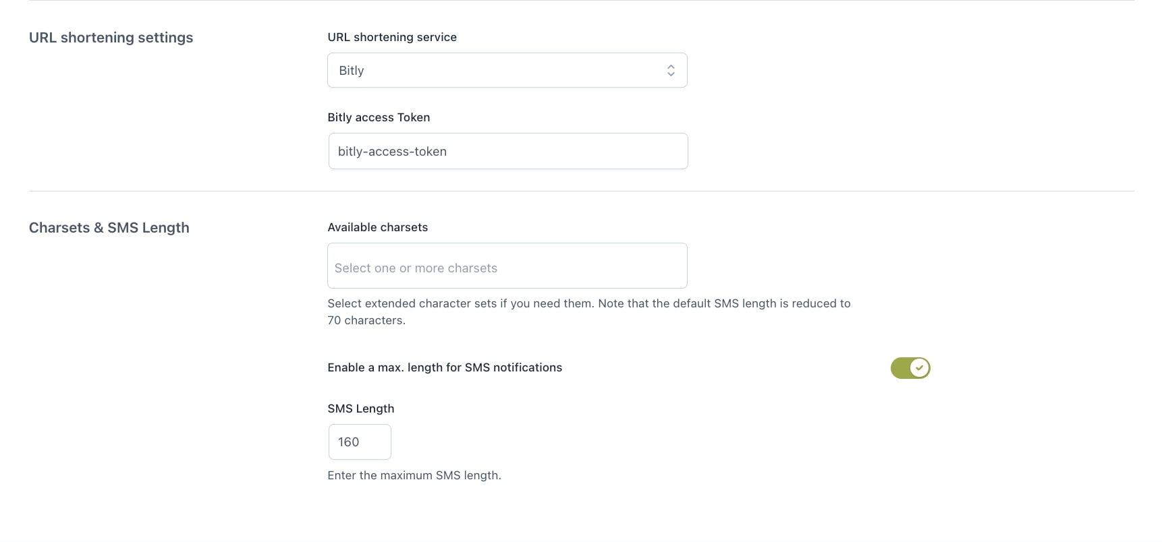1162x542 pixels.
Task: Click 'Enable a max. length for SMS notifications' label
Action: [445, 367]
